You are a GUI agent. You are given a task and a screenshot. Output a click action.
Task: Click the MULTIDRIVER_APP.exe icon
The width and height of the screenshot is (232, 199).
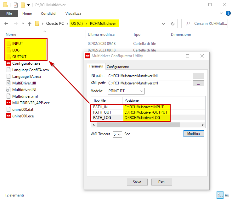coord(8,103)
